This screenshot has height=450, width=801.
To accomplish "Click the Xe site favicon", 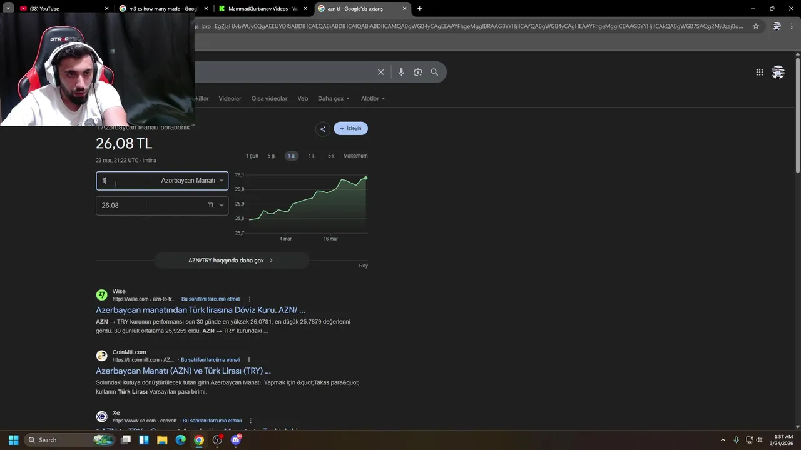I will (x=101, y=416).
